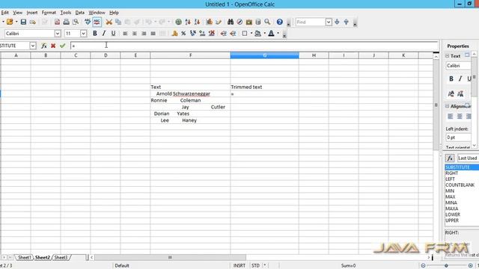Collapse the Alignment section in Properties
Screen dimensions: 479x269
click(448, 106)
